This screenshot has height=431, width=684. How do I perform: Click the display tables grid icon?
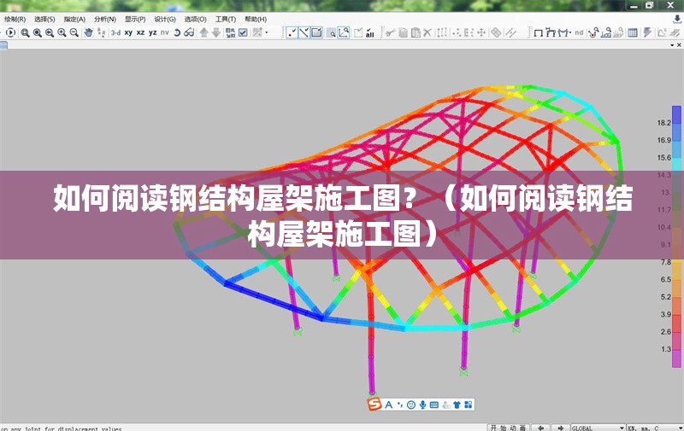tap(633, 32)
